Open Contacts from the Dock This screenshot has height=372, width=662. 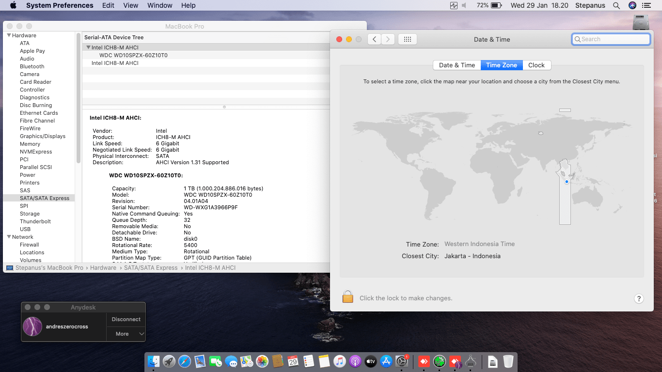278,361
